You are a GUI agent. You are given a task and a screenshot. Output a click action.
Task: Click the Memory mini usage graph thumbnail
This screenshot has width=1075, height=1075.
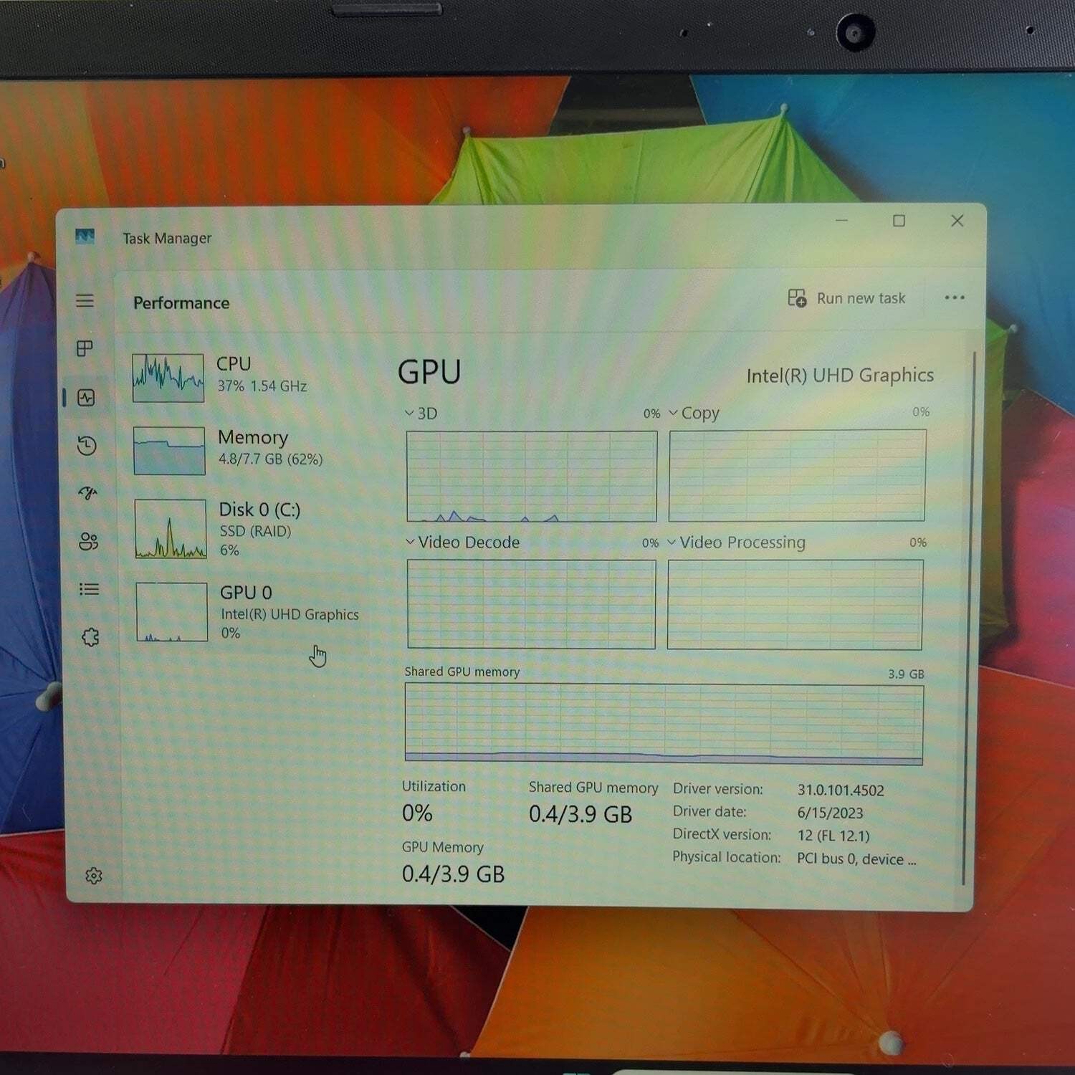coord(169,451)
